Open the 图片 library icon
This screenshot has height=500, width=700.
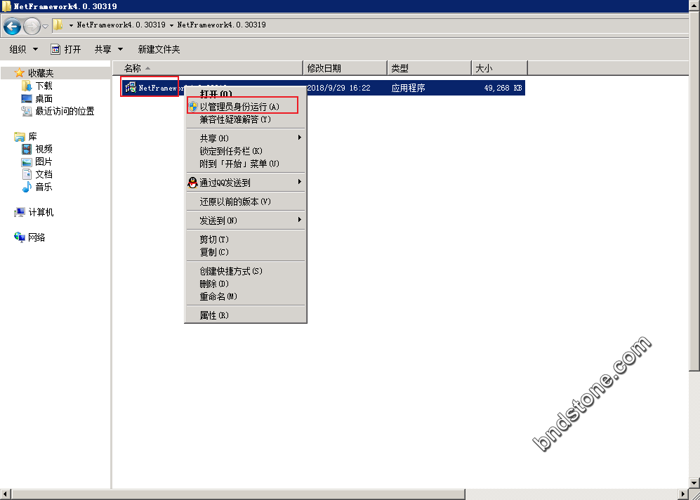[x=27, y=162]
